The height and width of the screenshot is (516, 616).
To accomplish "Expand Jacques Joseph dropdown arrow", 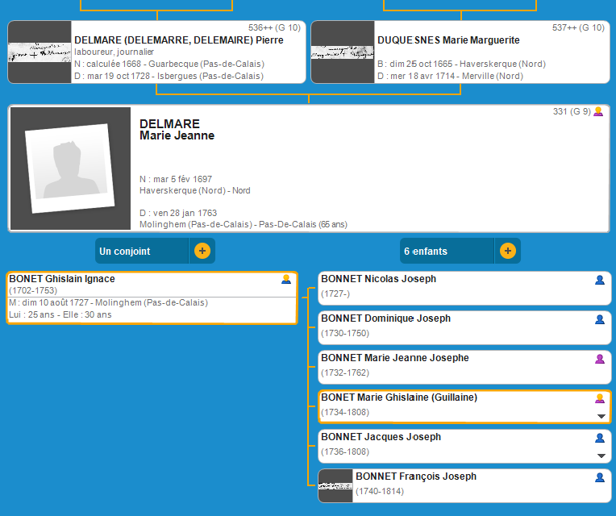I will pyautogui.click(x=600, y=456).
